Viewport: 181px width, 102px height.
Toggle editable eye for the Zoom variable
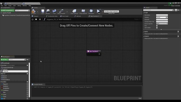(27, 94)
